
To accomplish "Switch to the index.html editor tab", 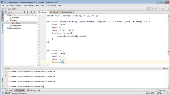I will click(68, 12).
